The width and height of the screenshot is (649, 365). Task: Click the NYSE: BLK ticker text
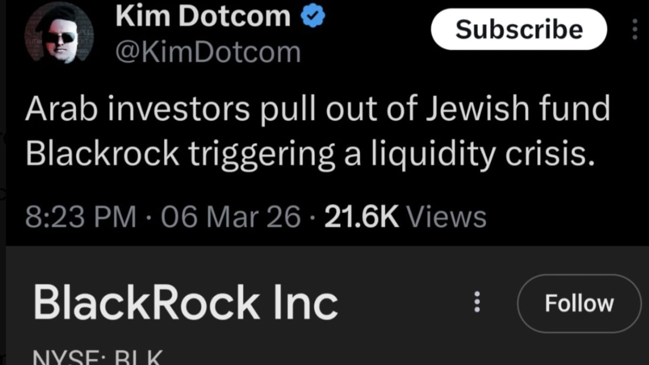[x=98, y=357]
